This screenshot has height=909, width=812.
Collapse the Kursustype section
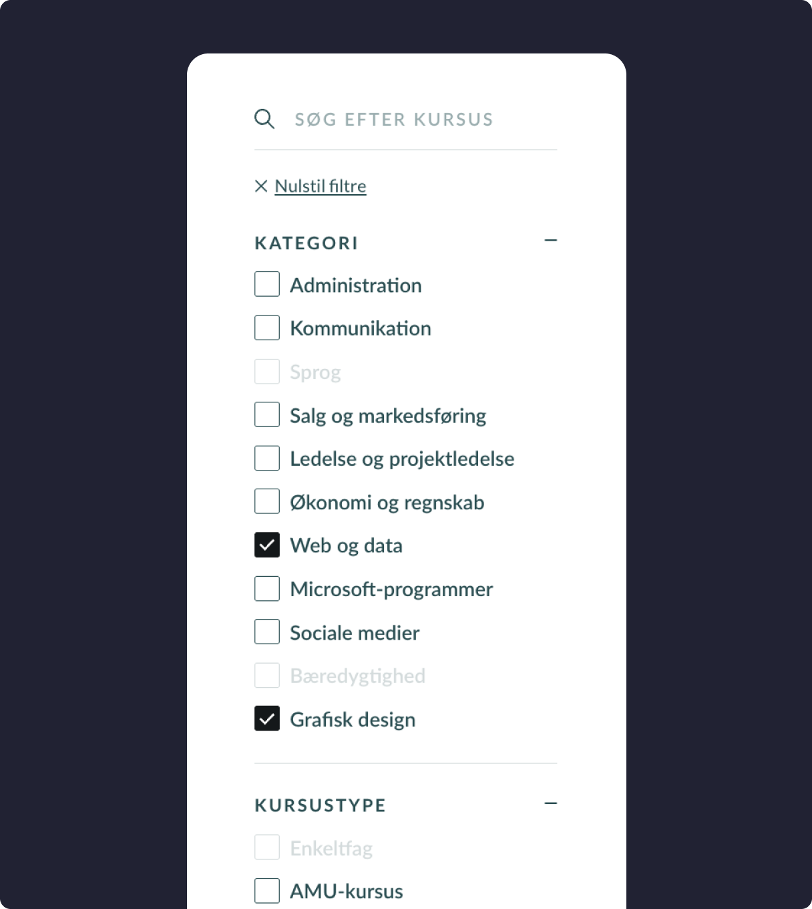coord(550,803)
